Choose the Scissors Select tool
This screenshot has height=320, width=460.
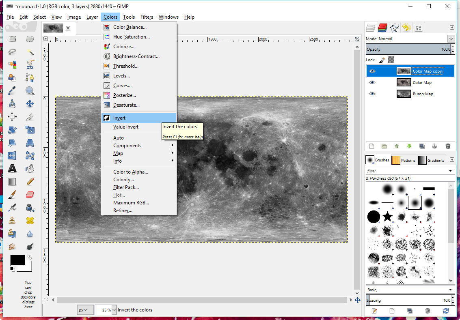tap(30, 64)
